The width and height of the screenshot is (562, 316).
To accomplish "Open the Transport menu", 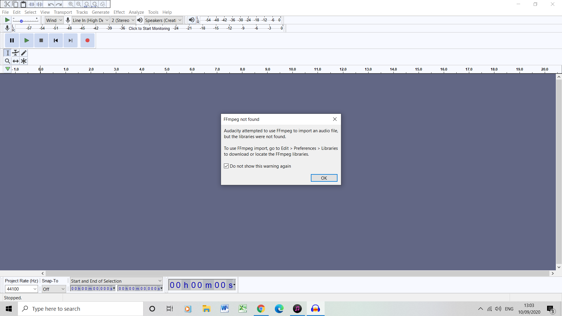I will (63, 12).
